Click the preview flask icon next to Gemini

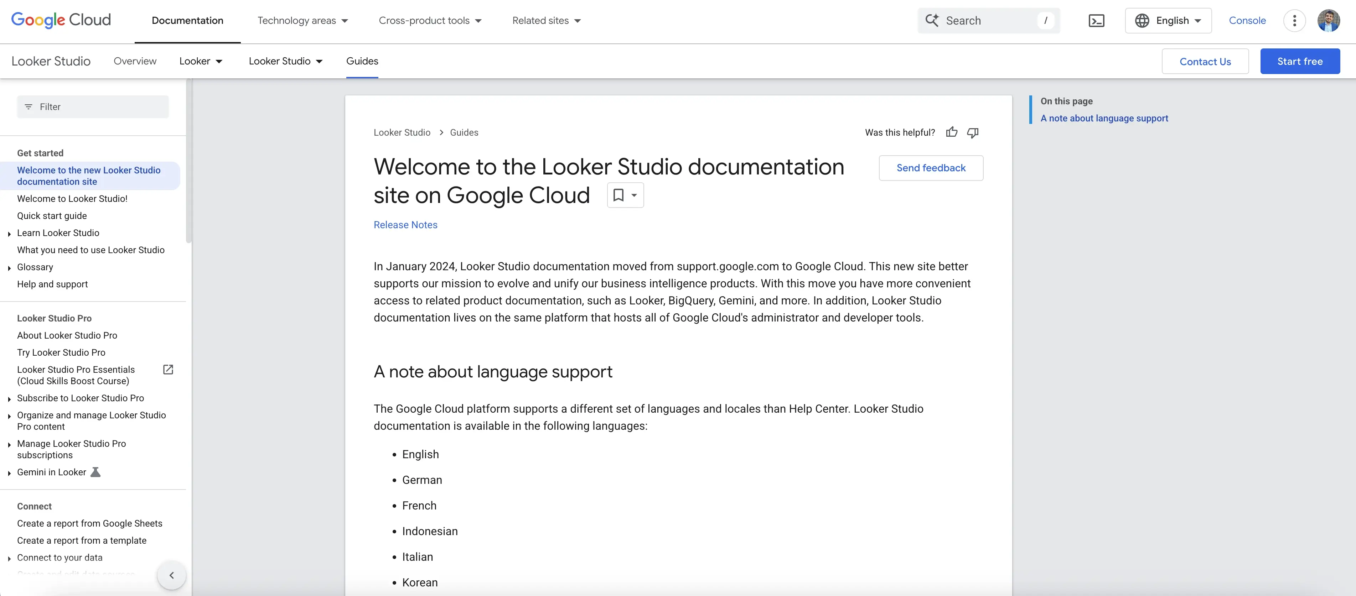(x=95, y=472)
